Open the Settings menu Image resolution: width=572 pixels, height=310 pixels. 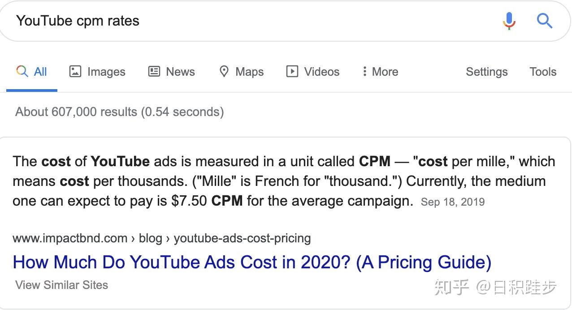tap(486, 72)
